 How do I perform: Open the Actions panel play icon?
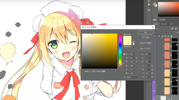pyautogui.click(x=149, y=4)
